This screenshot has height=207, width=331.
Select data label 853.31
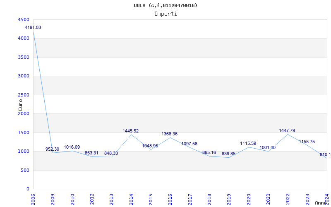[x=91, y=153]
